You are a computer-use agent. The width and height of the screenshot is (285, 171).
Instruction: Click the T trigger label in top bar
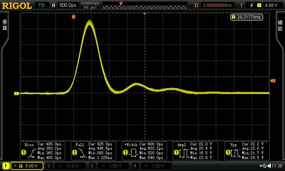click(242, 5)
